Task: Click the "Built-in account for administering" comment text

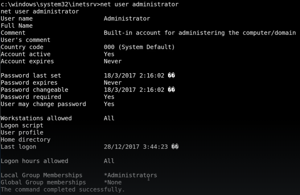Action: click(x=164, y=33)
